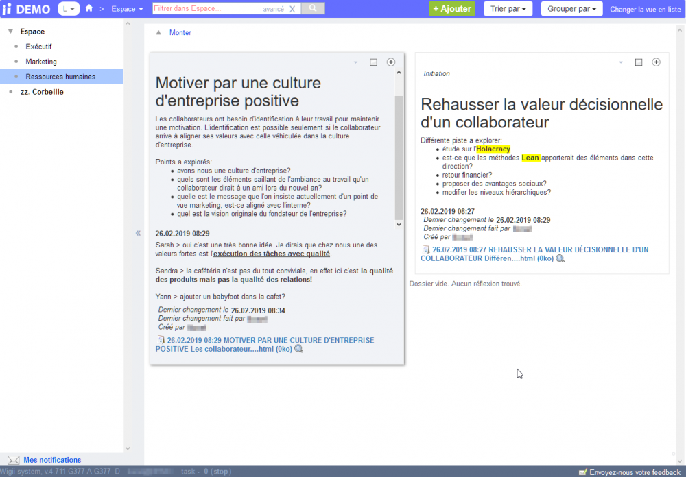
Task: Tick the checkbox on Motiver card
Action: (373, 62)
